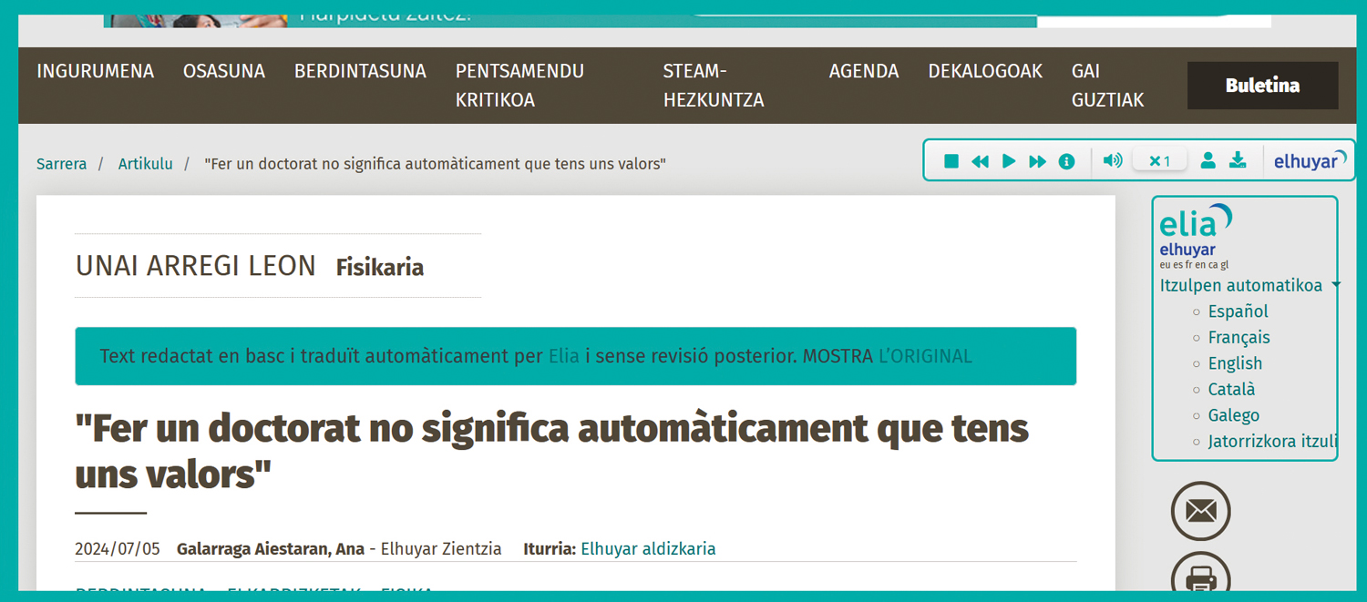Click the Buletina button
The image size is (1367, 602).
point(1262,86)
